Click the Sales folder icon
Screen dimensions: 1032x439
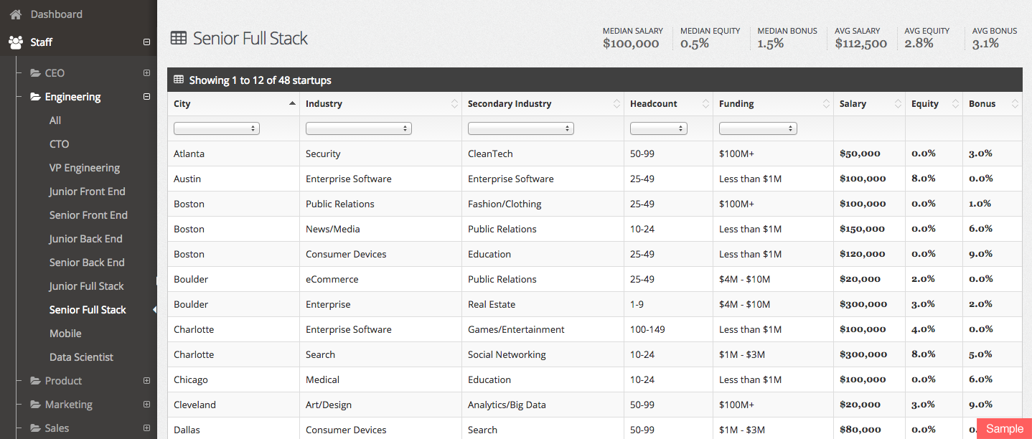(35, 428)
